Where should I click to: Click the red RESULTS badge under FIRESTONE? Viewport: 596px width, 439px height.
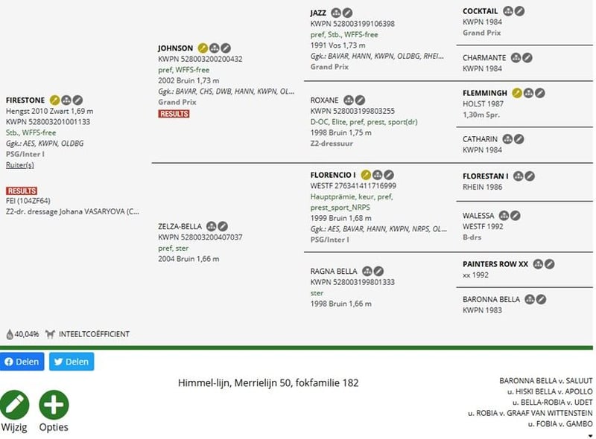point(22,191)
